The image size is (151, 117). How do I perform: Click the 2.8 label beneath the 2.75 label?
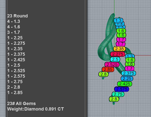click(114, 99)
